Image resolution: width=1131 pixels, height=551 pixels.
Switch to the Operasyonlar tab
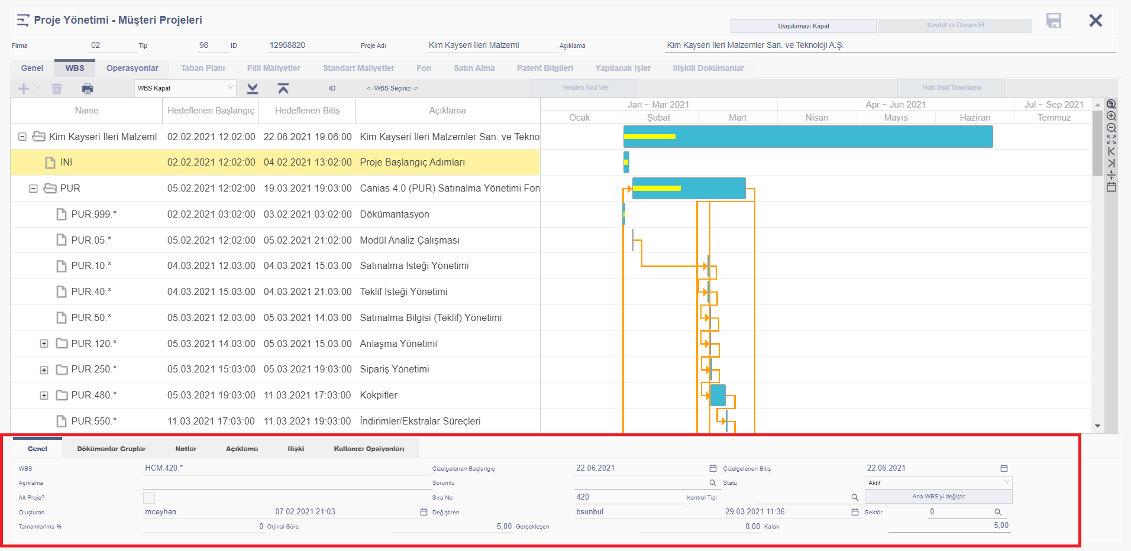pos(132,68)
